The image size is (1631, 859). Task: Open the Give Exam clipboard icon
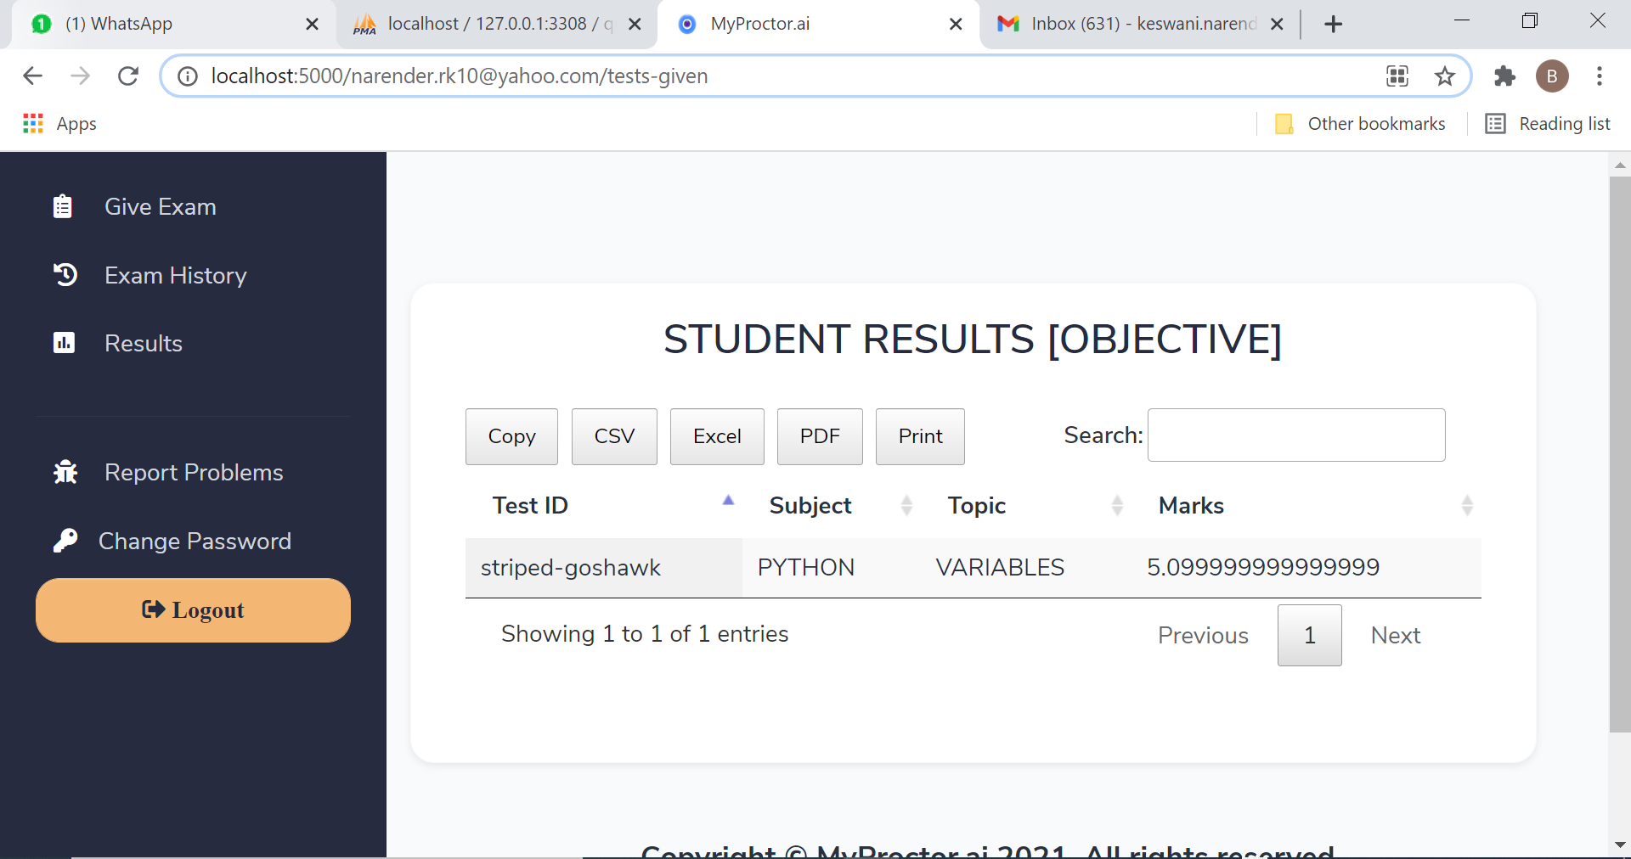(63, 206)
